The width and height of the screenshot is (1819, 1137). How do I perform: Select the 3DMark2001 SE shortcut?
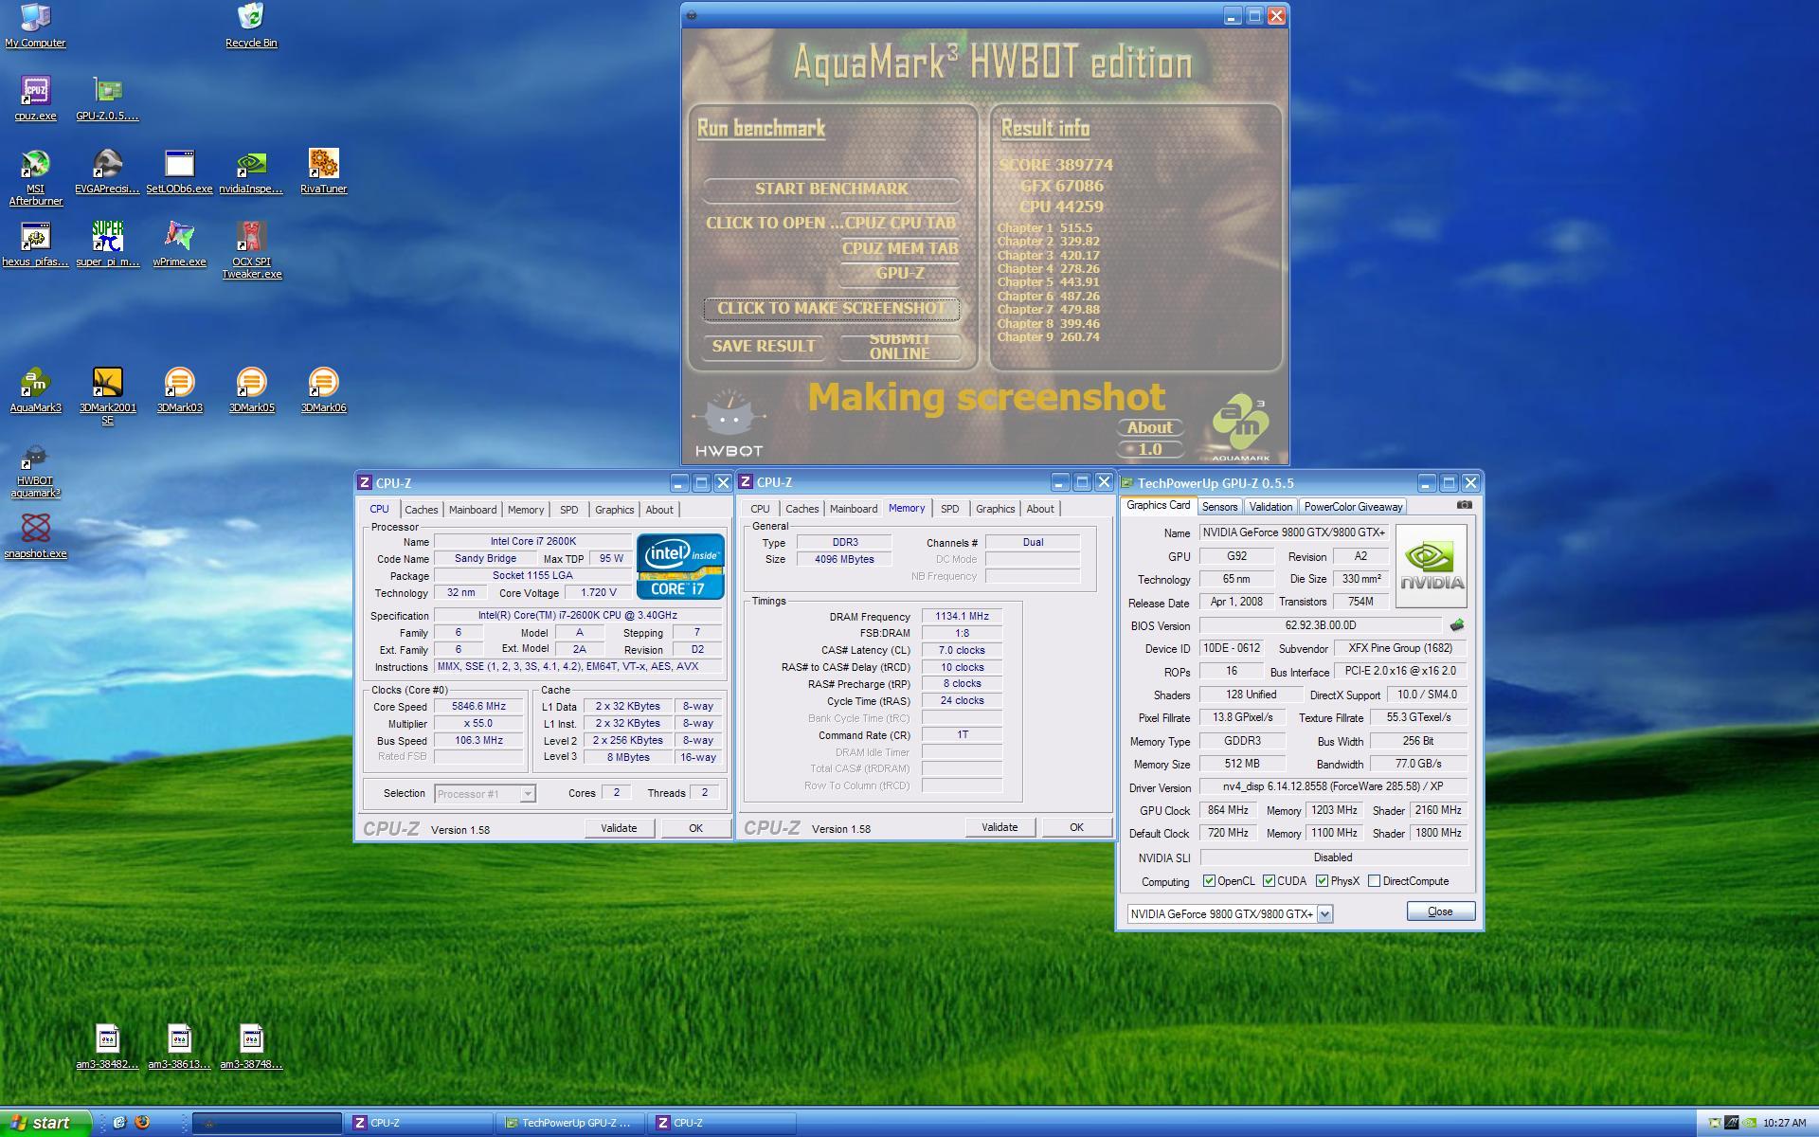coord(107,396)
